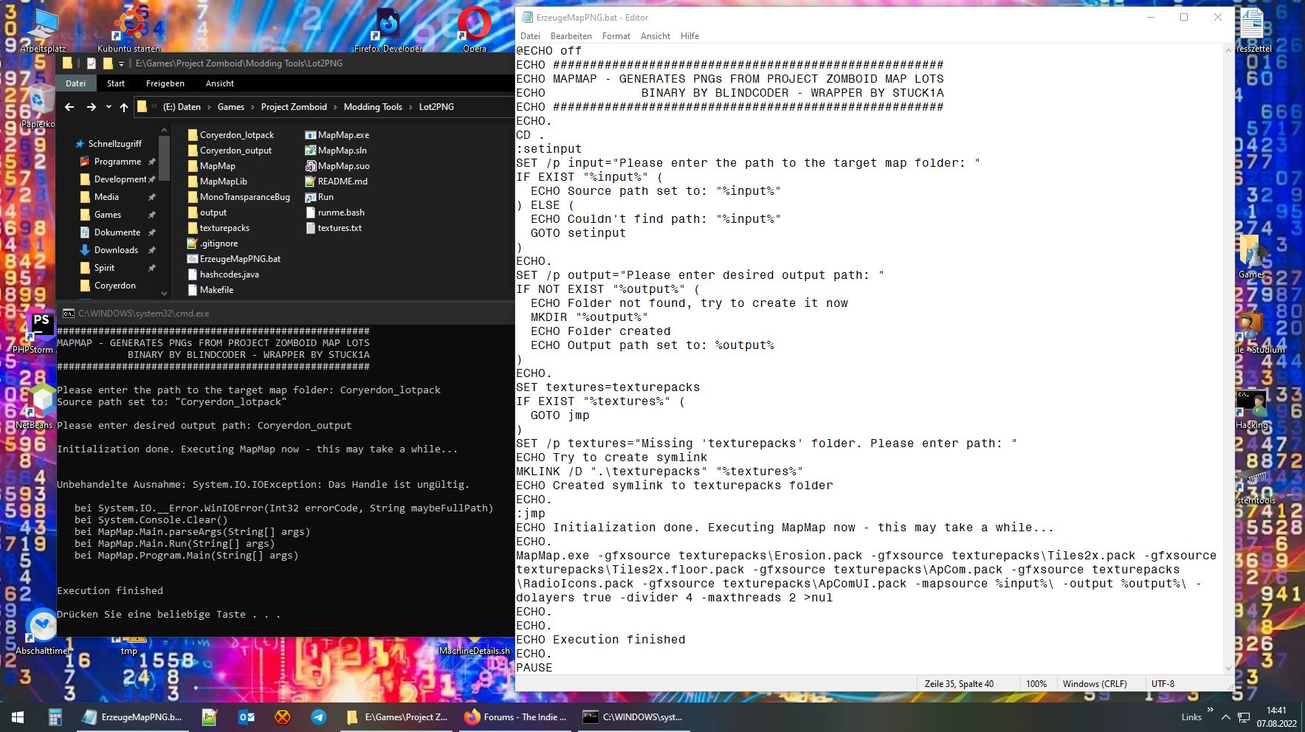Click the Notepad vertical scrollbar down arrow

click(x=1228, y=669)
